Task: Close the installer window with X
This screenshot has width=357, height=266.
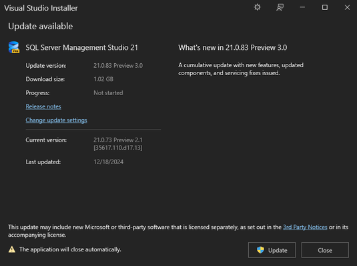Action: pos(347,7)
